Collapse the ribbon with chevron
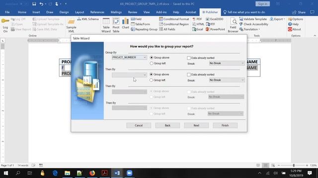 pyautogui.click(x=315, y=36)
